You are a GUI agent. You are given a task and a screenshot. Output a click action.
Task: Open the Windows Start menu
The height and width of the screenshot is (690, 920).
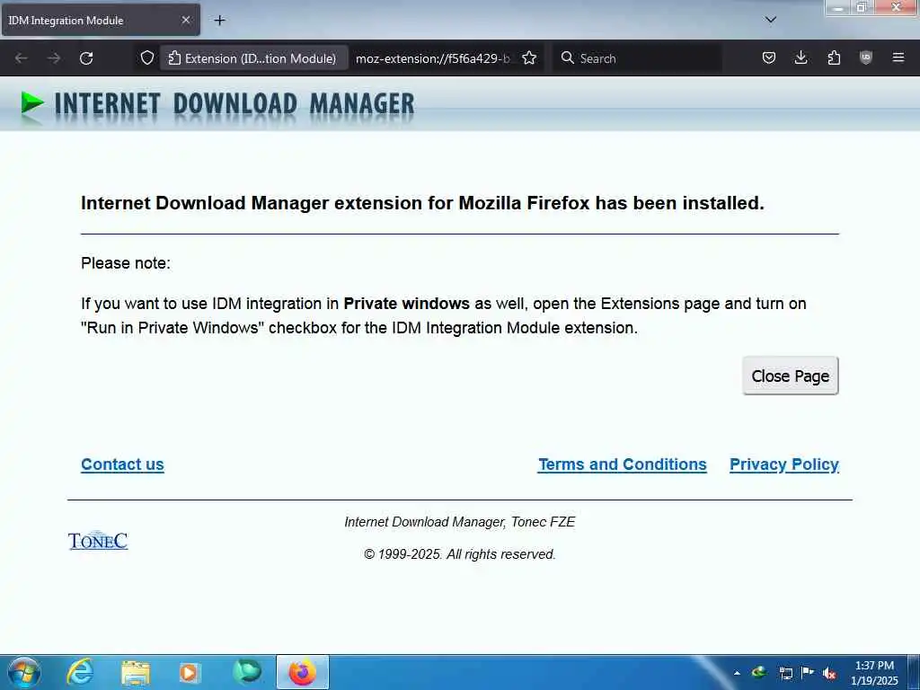(x=24, y=673)
